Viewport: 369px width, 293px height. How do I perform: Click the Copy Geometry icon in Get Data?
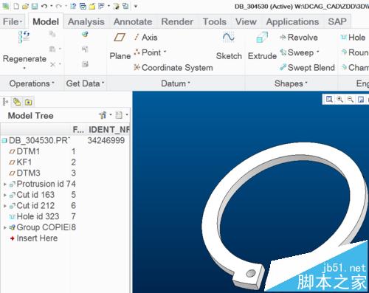point(85,34)
